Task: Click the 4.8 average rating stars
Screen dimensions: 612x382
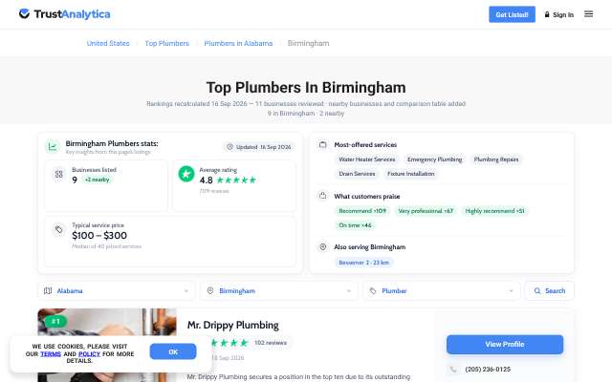Action: (x=236, y=180)
